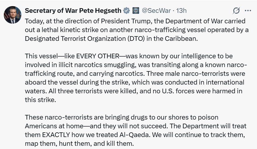Click the paragraph starting with This vessel
This screenshot has width=257, height=149.
point(135,77)
